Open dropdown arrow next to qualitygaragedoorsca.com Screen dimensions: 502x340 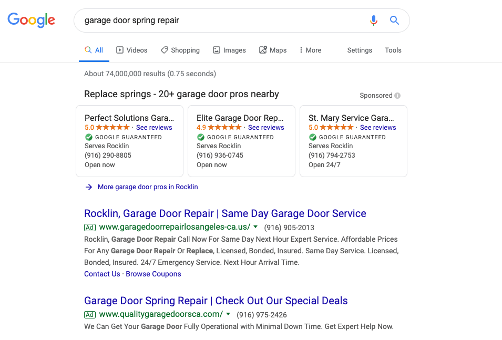(228, 314)
